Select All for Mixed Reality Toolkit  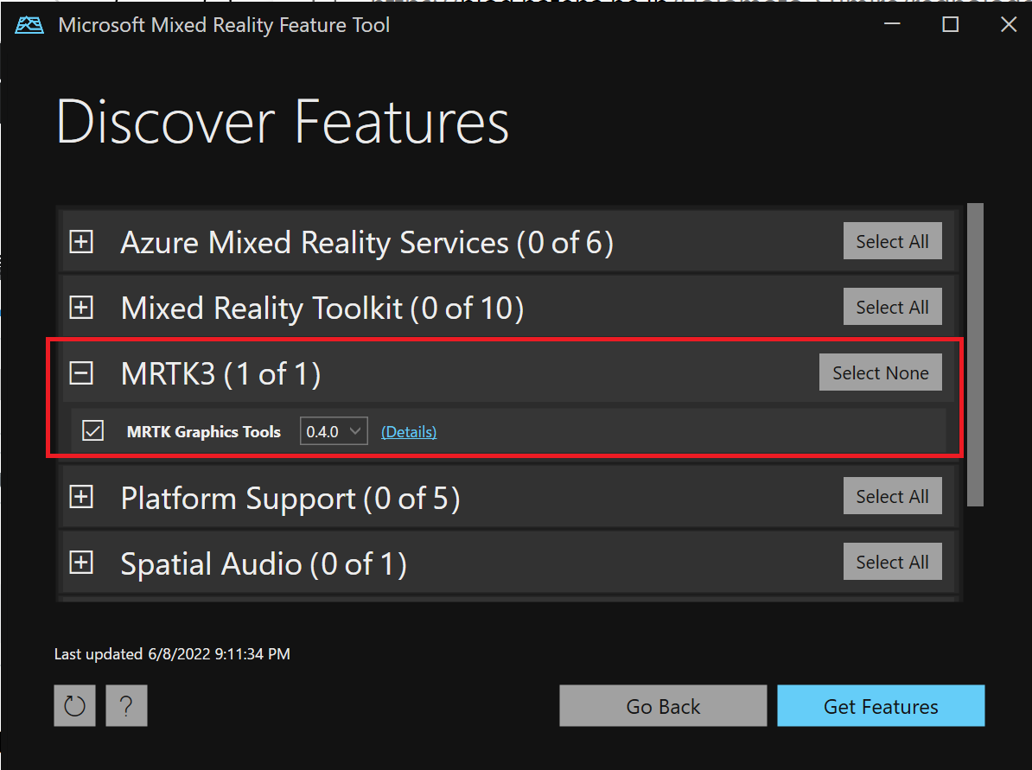[892, 306]
